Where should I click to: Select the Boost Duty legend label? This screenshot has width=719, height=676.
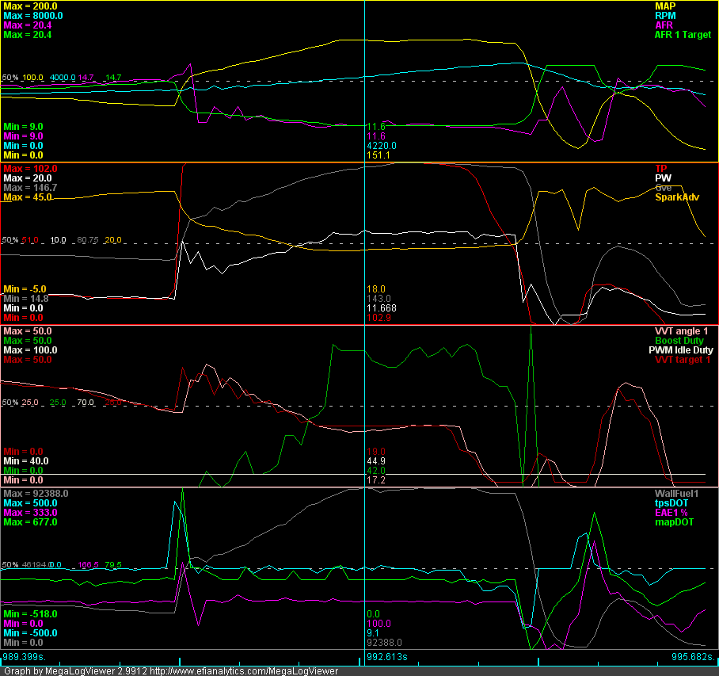679,341
